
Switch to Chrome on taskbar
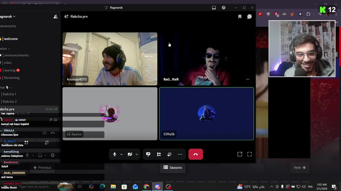click(x=146, y=187)
